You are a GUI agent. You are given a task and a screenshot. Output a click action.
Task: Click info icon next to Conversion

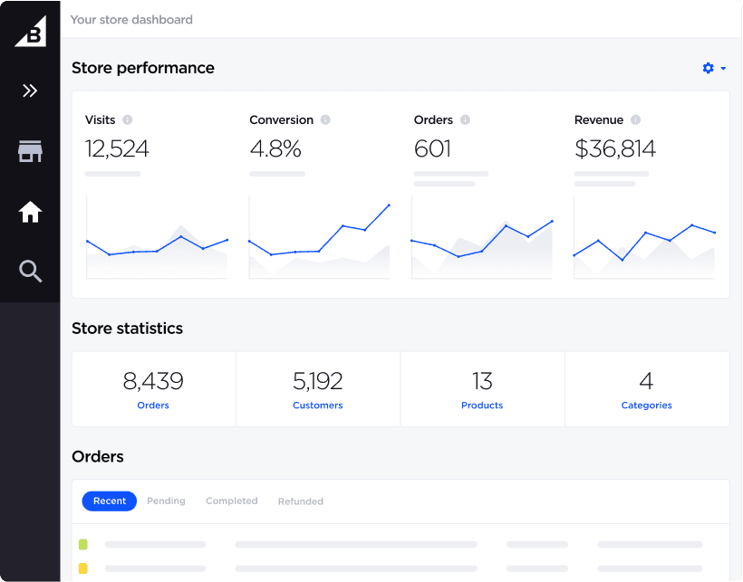coord(325,119)
